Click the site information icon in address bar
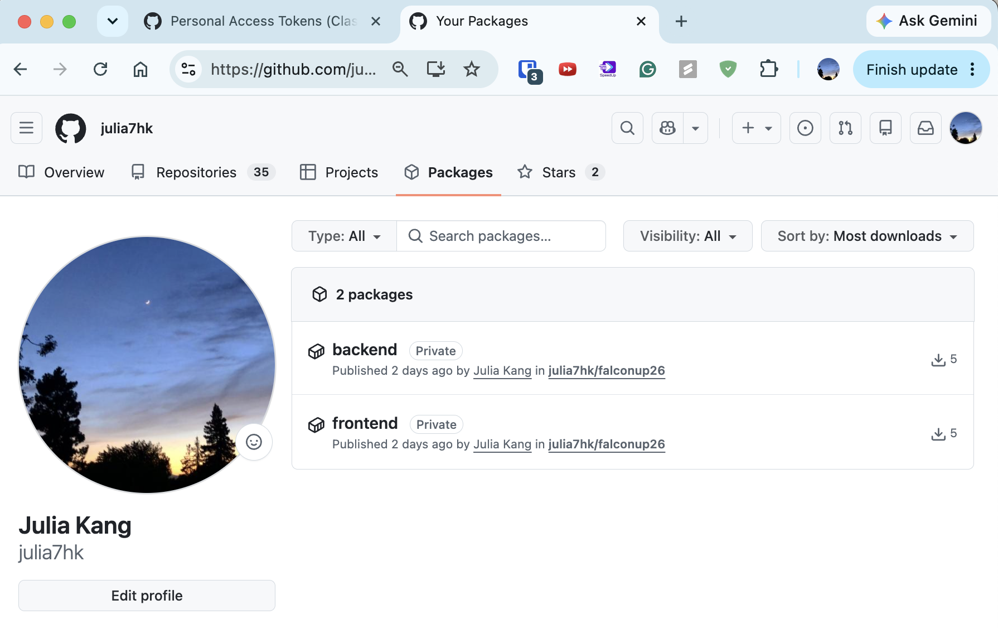 pyautogui.click(x=188, y=69)
